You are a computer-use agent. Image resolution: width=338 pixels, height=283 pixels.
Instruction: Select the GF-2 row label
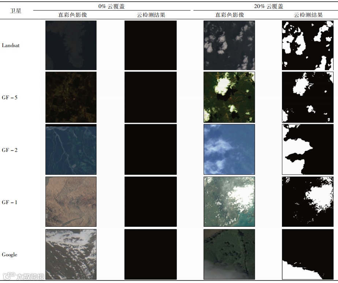[x=10, y=150]
